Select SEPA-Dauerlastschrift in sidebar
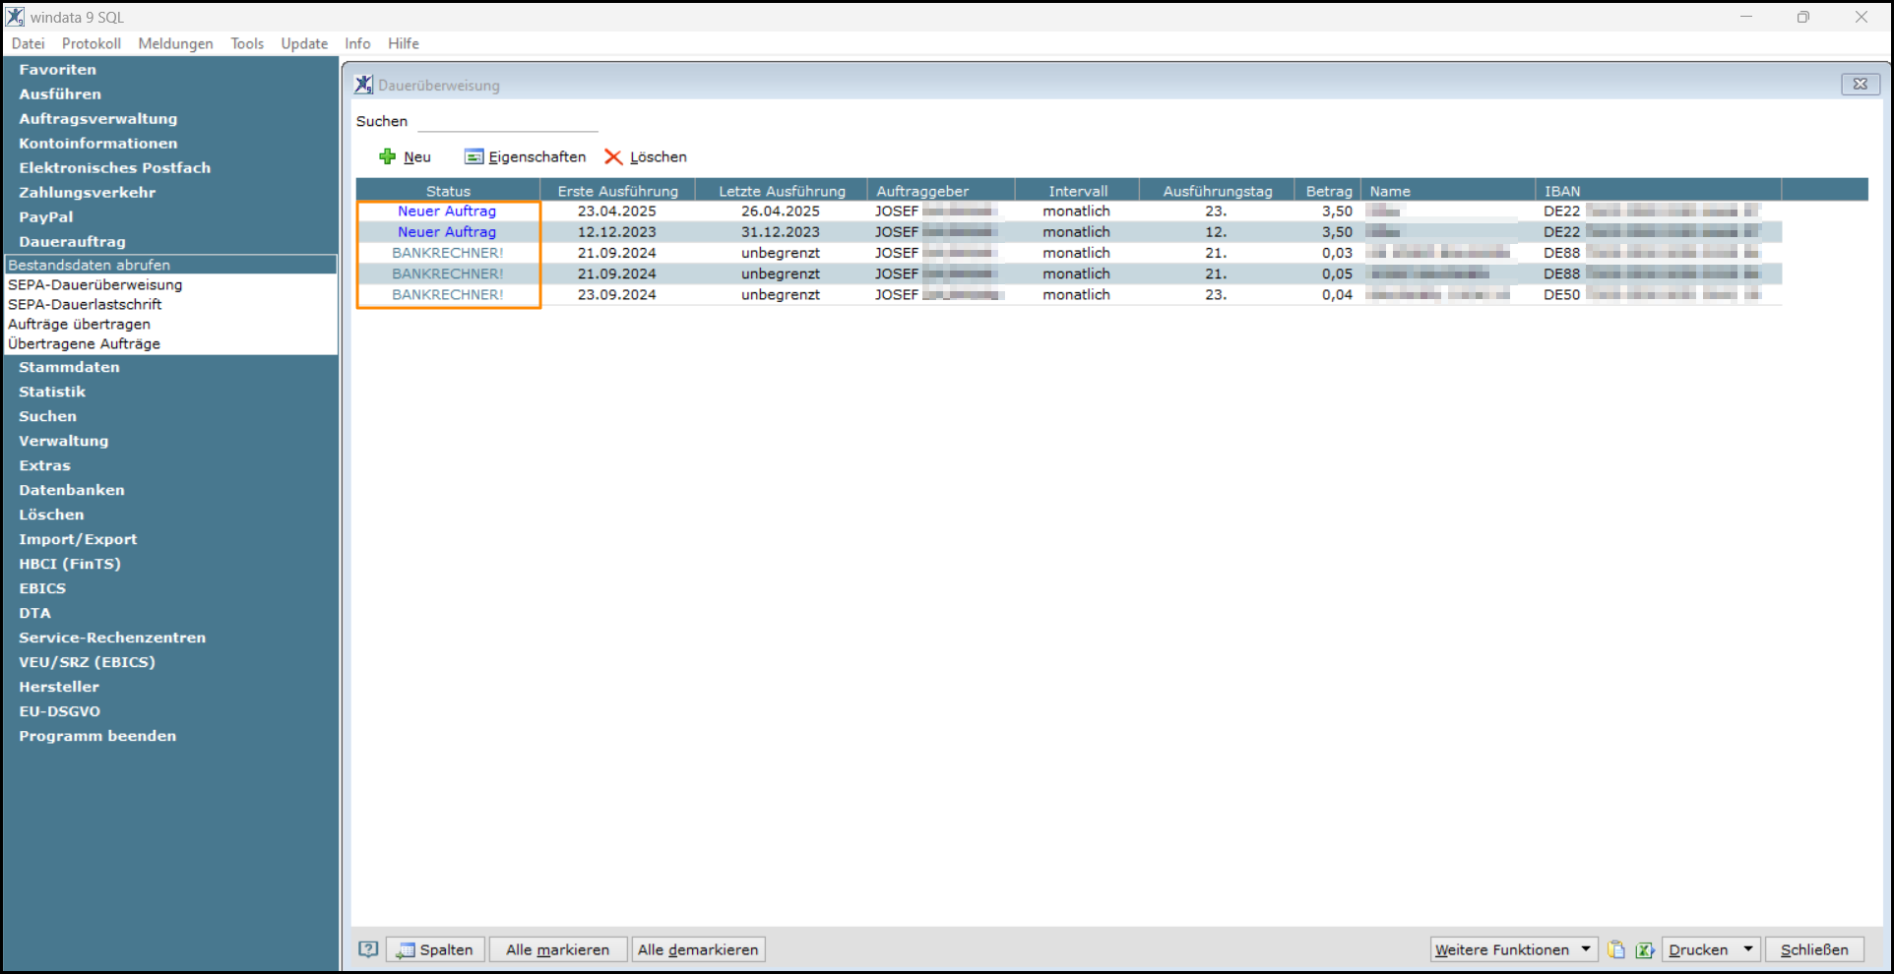The width and height of the screenshot is (1894, 974). [171, 304]
